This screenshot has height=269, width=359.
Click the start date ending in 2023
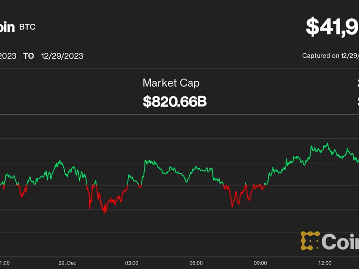coord(8,56)
